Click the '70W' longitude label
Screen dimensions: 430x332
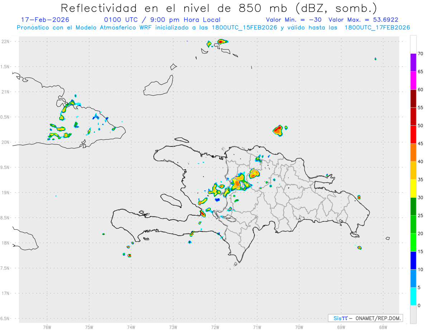click(x=299, y=327)
